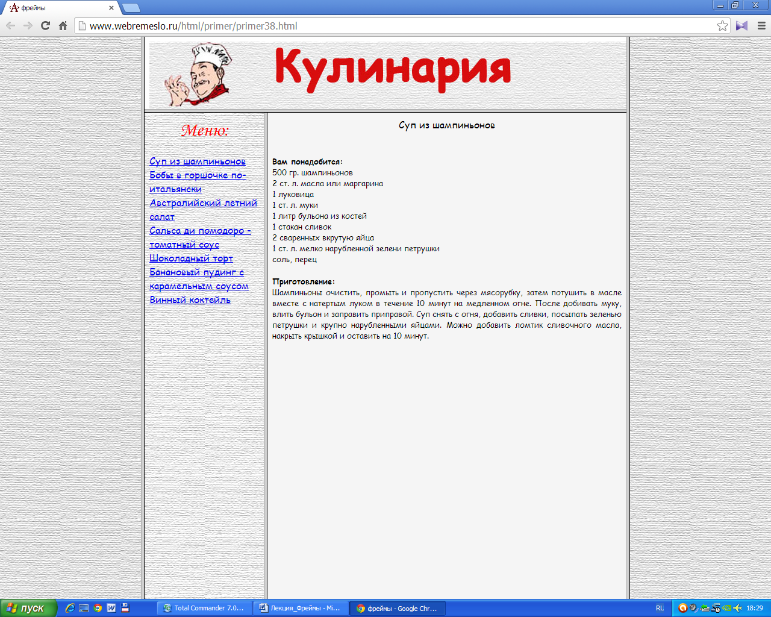
Task: Open the home page via house icon
Action: pyautogui.click(x=63, y=25)
